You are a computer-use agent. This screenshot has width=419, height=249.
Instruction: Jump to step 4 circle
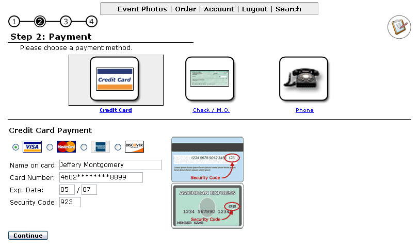[x=91, y=22]
